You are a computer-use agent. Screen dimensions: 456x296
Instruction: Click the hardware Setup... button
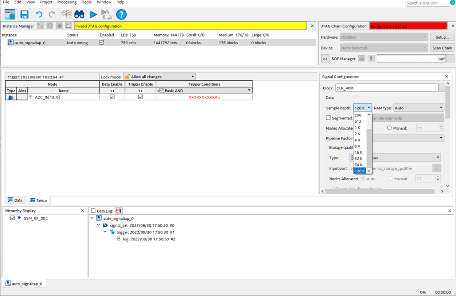pyautogui.click(x=442, y=37)
